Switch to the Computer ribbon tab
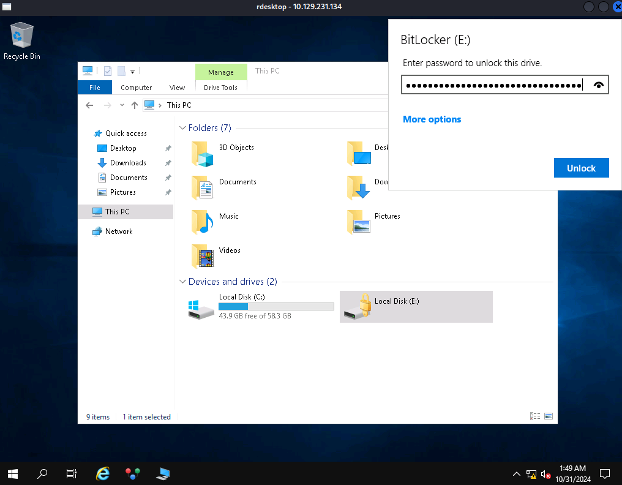The width and height of the screenshot is (622, 485). [136, 88]
